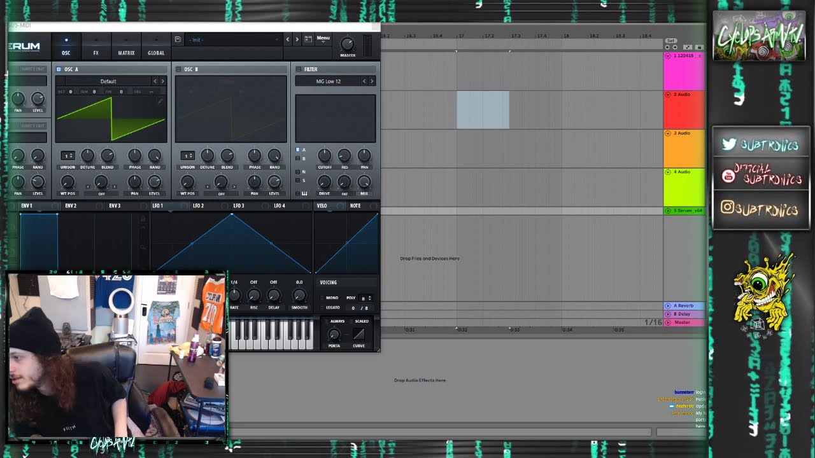The image size is (815, 458).
Task: Click the envelope lock icon
Action: 143,219
